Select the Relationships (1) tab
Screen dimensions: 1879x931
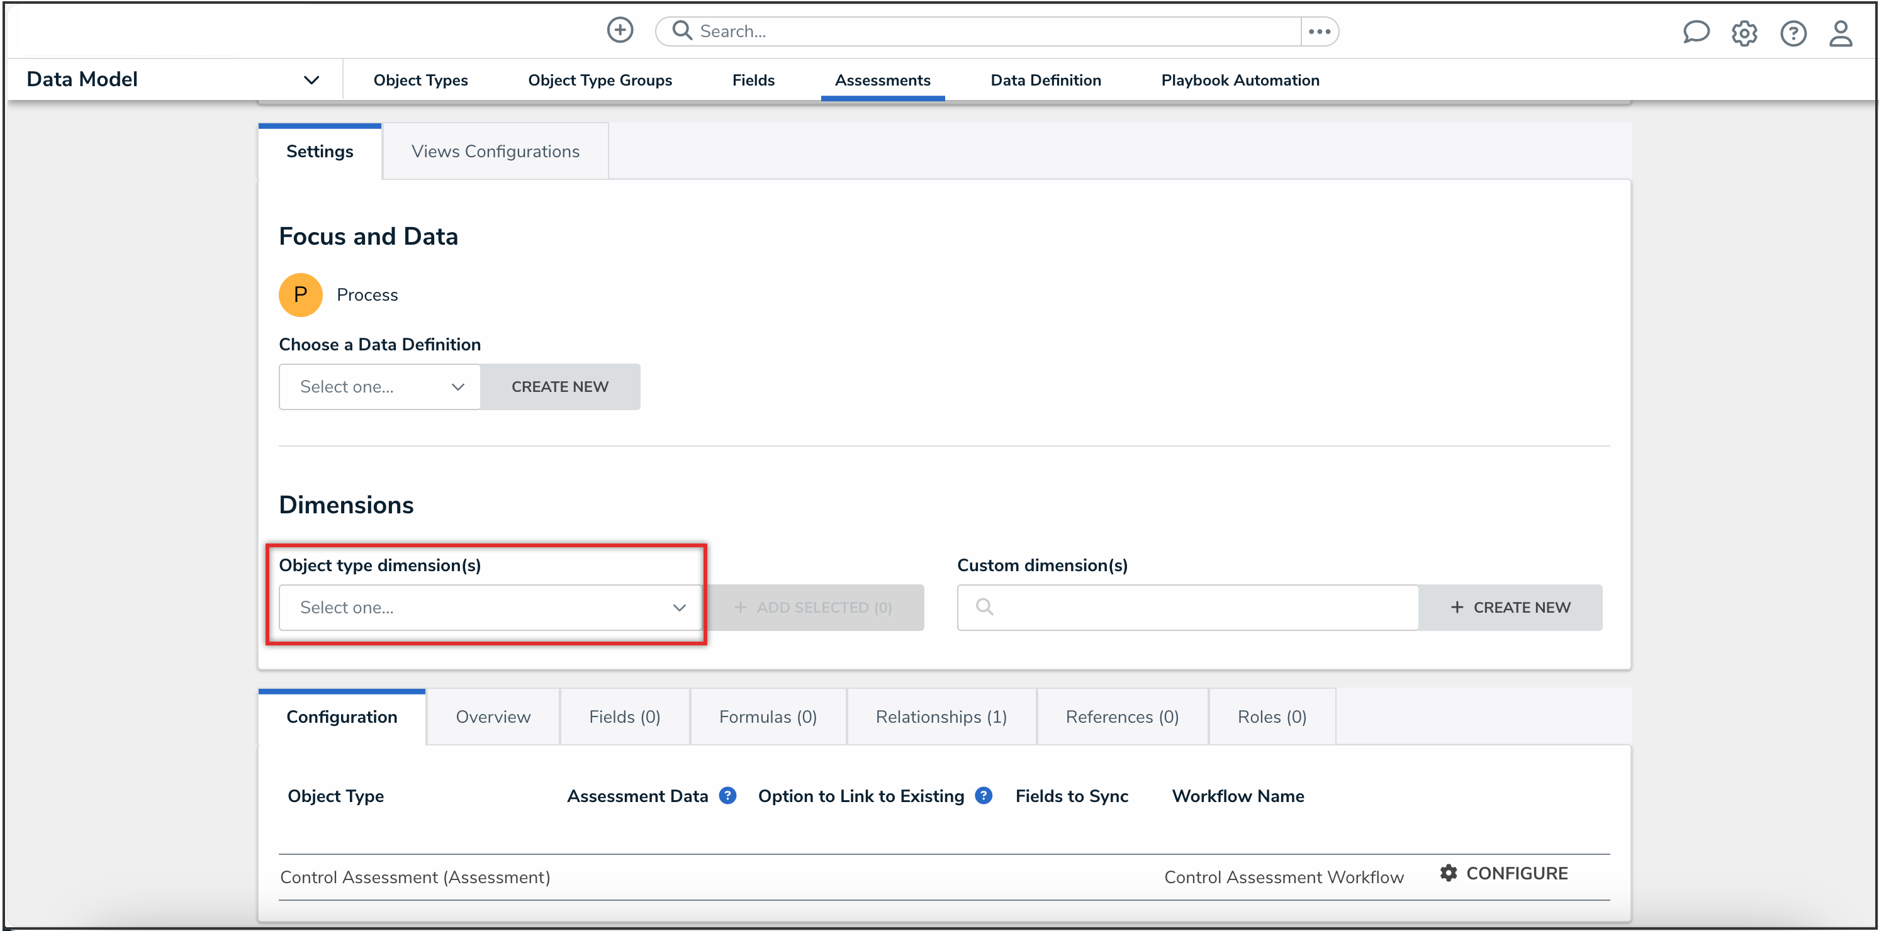[941, 716]
